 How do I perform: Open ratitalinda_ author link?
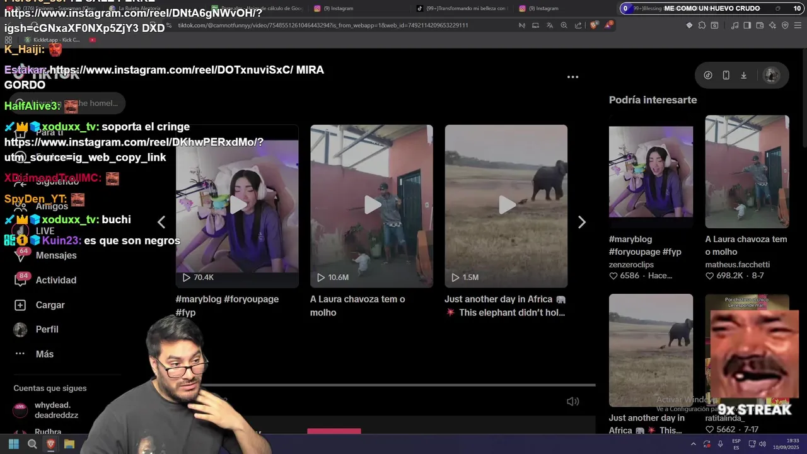[725, 418]
